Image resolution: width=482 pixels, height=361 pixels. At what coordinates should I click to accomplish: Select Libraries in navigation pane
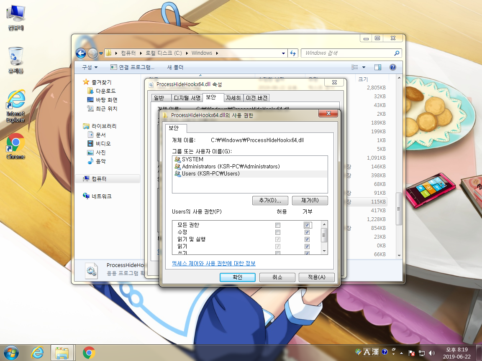coord(100,126)
